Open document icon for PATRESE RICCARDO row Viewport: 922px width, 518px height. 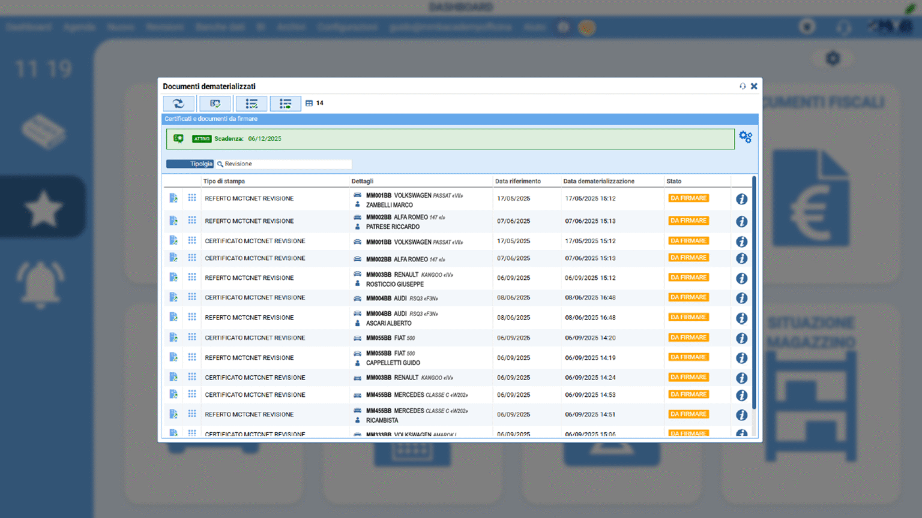pos(173,221)
